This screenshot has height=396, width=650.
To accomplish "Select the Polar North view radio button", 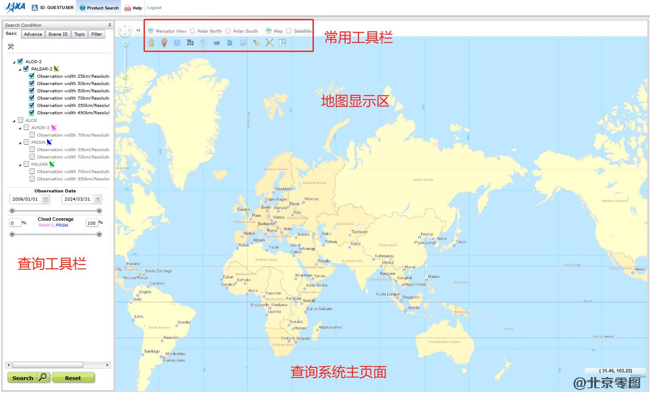I will click(193, 31).
